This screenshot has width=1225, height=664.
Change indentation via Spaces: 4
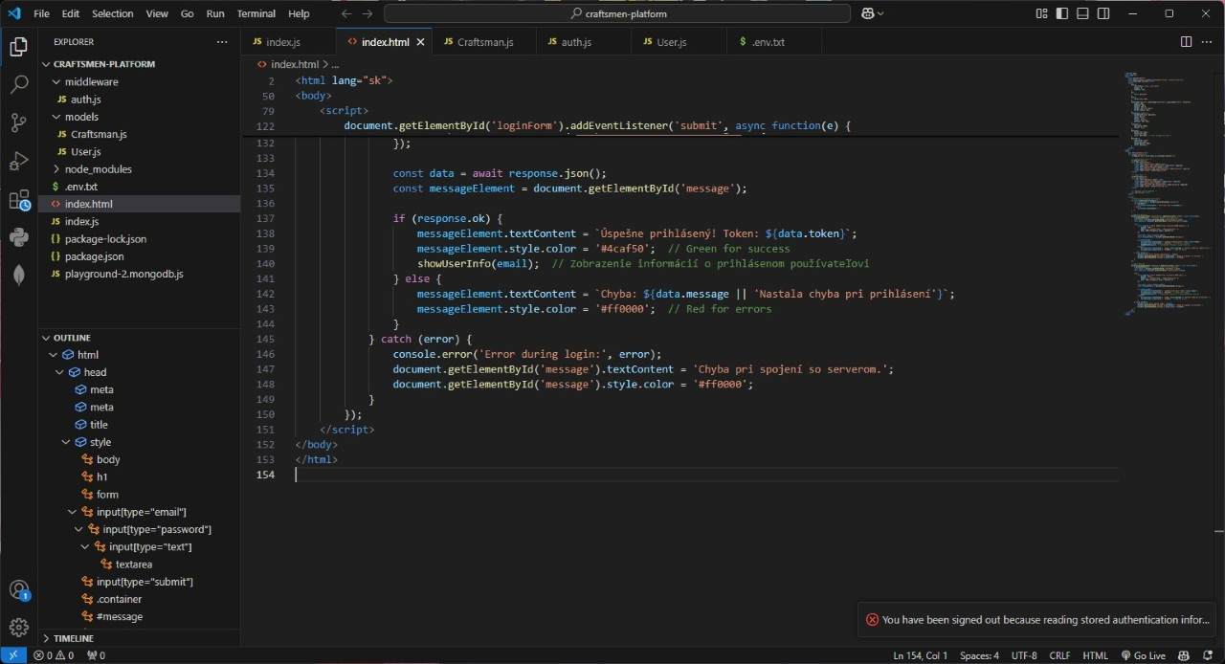click(x=979, y=655)
